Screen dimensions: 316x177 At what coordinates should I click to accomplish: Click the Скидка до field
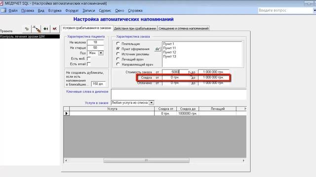pyautogui.click(x=214, y=77)
